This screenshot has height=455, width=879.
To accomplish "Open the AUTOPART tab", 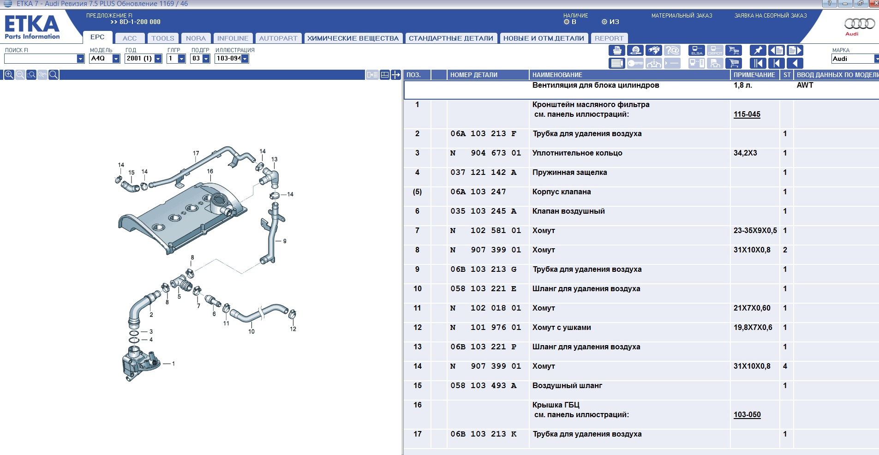I will [278, 38].
